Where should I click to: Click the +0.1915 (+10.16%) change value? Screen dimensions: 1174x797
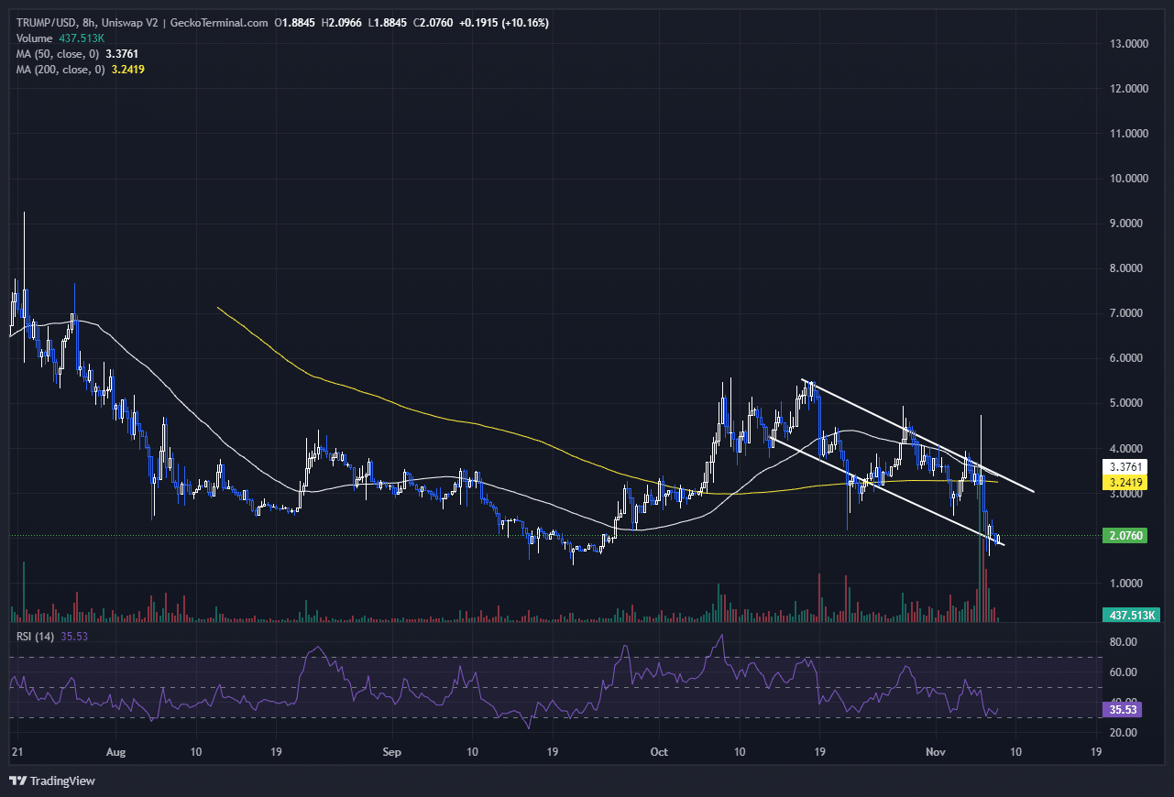tap(502, 22)
